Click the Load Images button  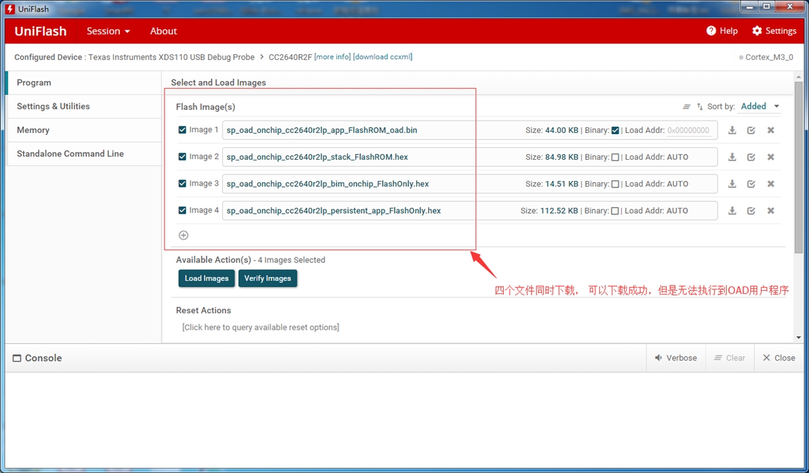click(x=207, y=278)
